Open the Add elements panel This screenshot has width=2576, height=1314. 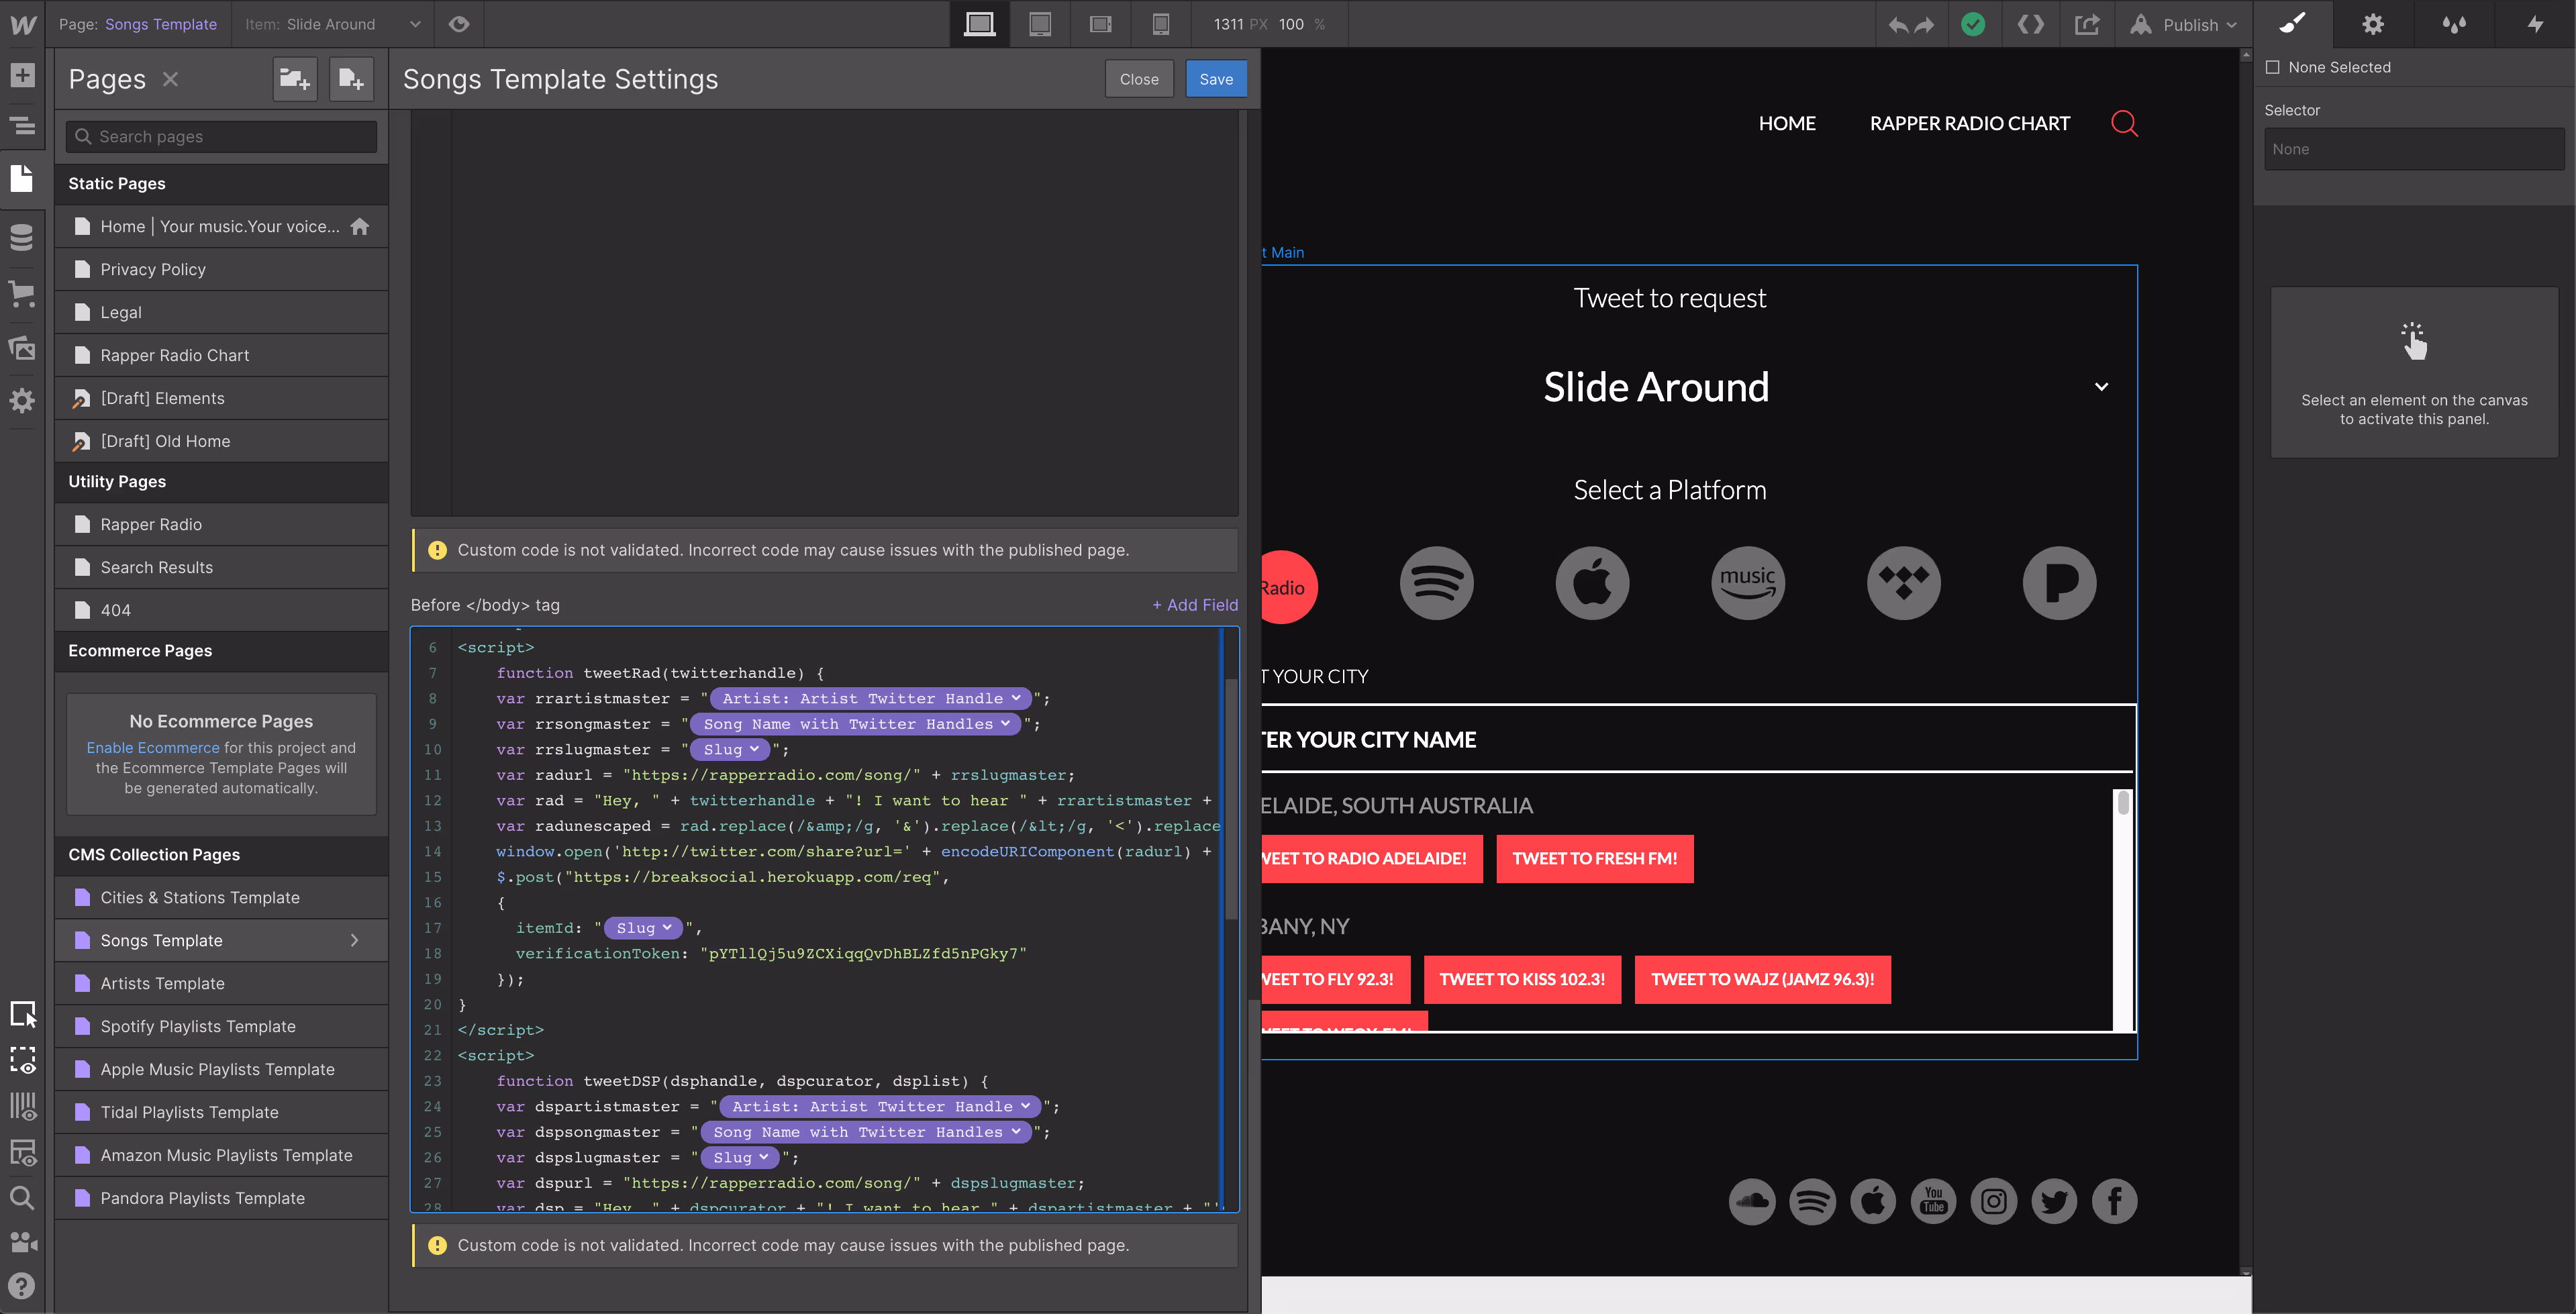tap(22, 75)
